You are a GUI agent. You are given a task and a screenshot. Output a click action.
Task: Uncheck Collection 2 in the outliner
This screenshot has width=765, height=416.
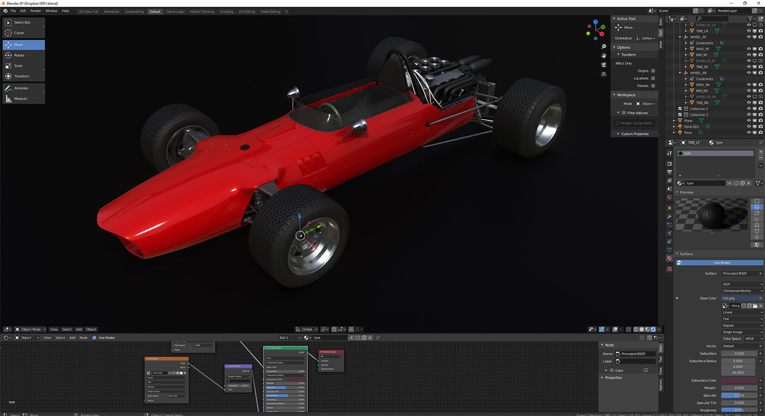(x=680, y=109)
